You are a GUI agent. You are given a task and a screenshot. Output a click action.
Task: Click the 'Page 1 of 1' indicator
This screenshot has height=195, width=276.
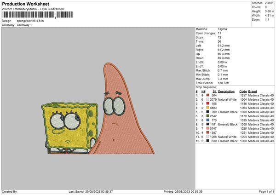click(266, 191)
